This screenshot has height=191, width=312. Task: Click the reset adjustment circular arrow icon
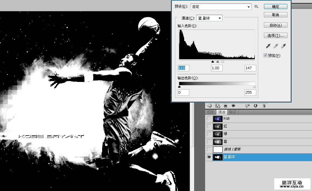coord(256,106)
